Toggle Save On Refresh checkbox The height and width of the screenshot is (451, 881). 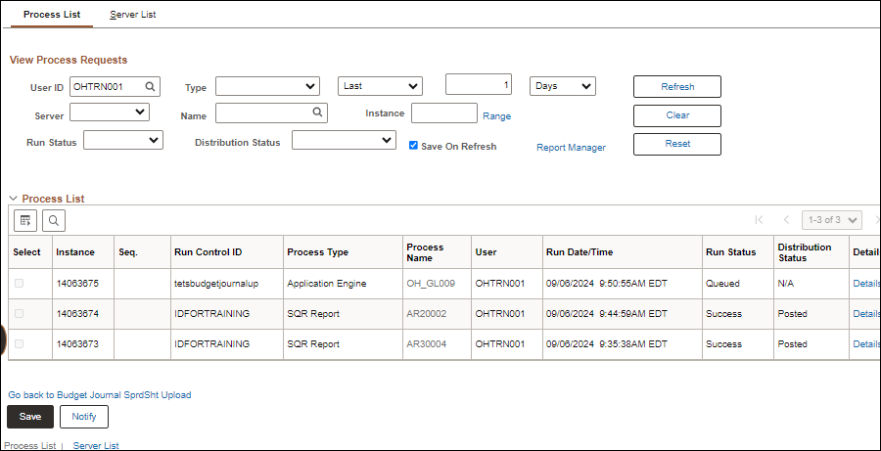(x=414, y=145)
